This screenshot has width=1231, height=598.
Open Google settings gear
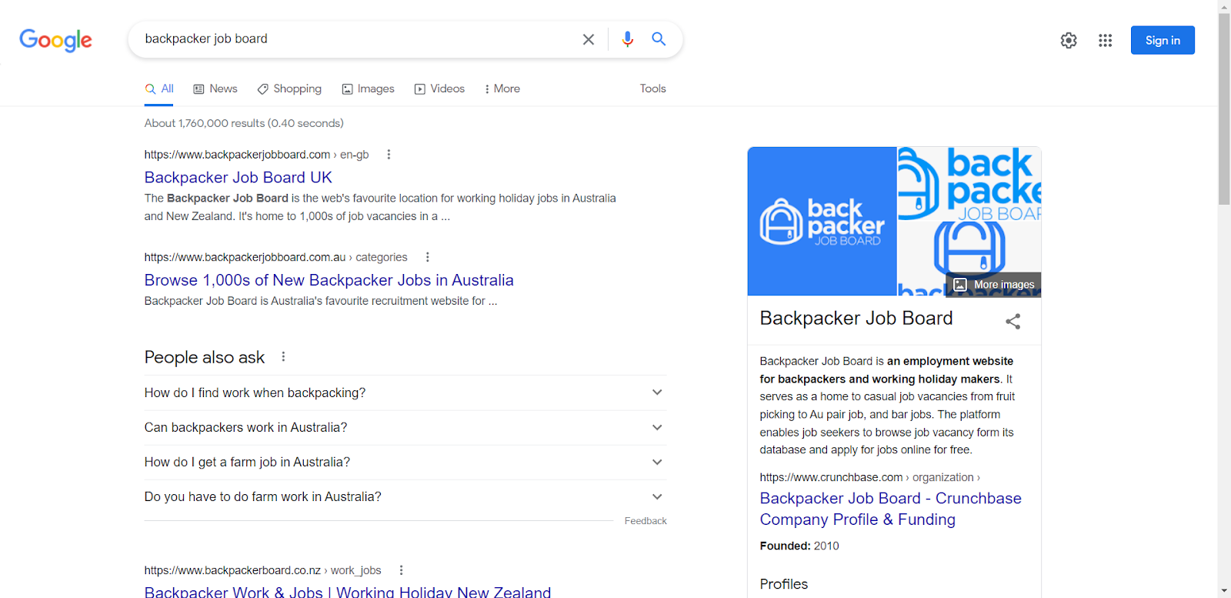tap(1069, 40)
